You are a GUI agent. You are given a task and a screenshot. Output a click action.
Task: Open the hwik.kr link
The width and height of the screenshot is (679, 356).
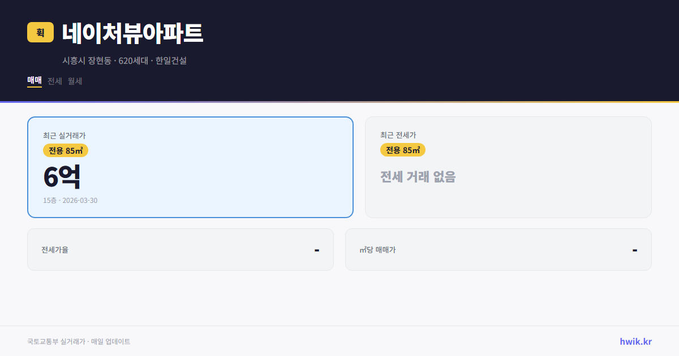(635, 341)
